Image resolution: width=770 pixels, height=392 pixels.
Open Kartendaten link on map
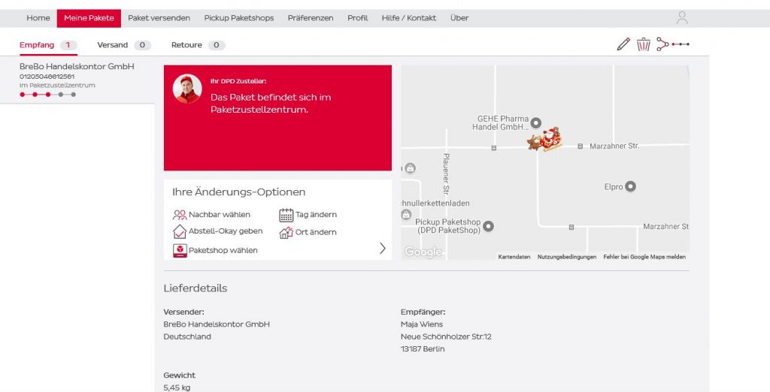514,257
